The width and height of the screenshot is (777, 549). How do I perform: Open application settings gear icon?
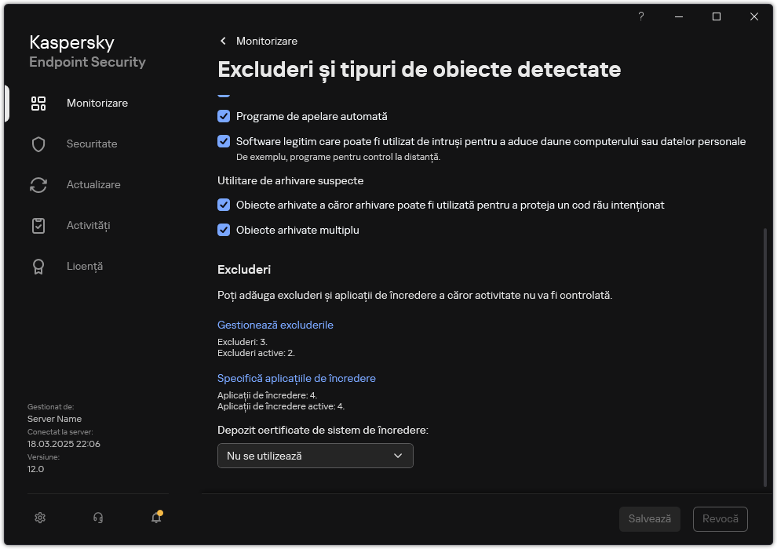pyautogui.click(x=39, y=518)
